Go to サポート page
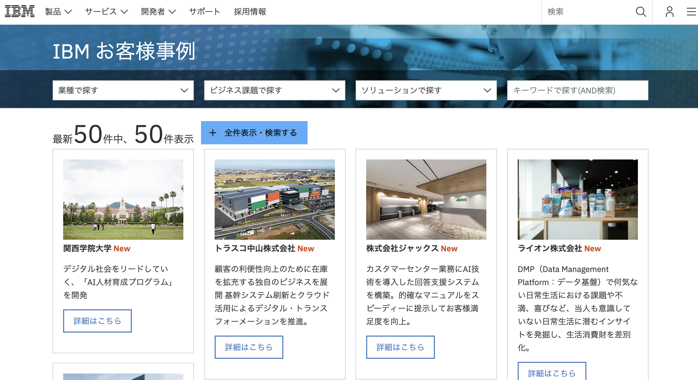 click(205, 12)
